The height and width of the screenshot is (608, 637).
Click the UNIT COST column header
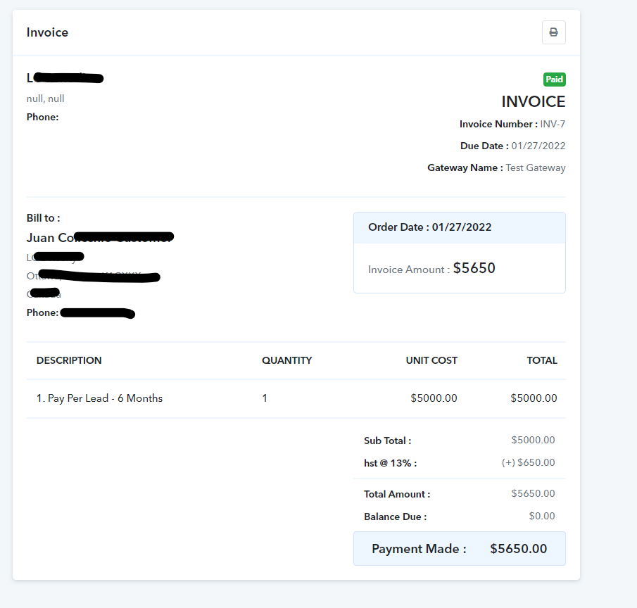coord(431,360)
